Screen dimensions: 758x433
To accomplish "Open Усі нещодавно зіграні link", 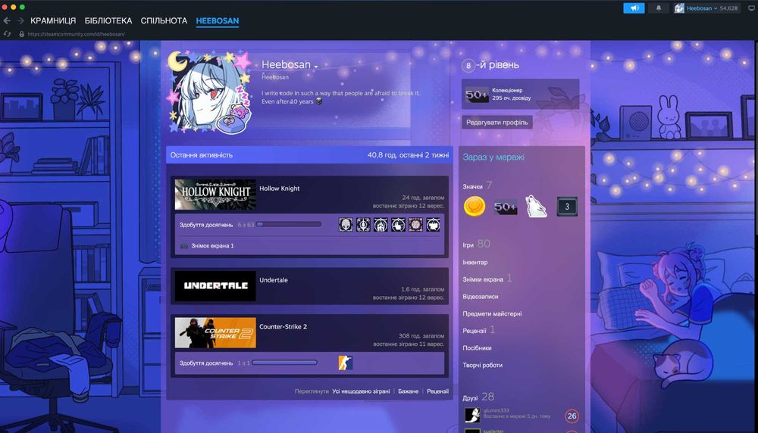I will pos(361,391).
